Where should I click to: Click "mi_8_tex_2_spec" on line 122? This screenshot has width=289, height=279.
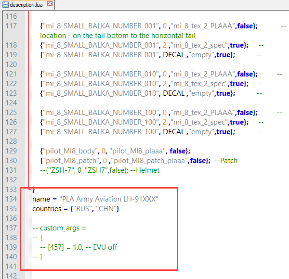(199, 84)
